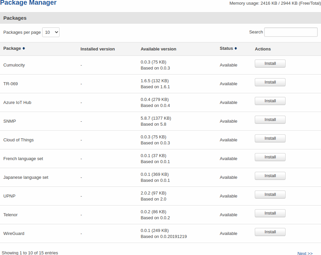Image resolution: width=321 pixels, height=255 pixels.
Task: Select the WireGuard package name cell
Action: tap(14, 234)
